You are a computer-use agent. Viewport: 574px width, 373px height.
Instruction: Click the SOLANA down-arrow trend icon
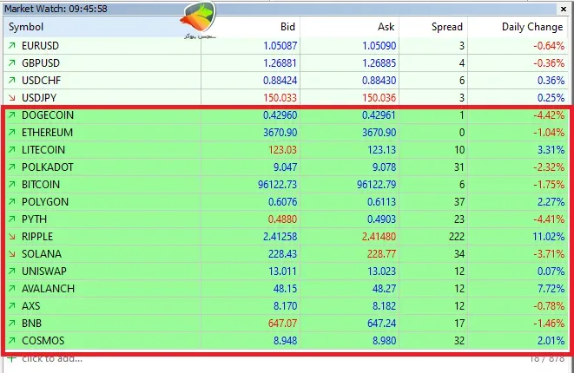(11, 254)
